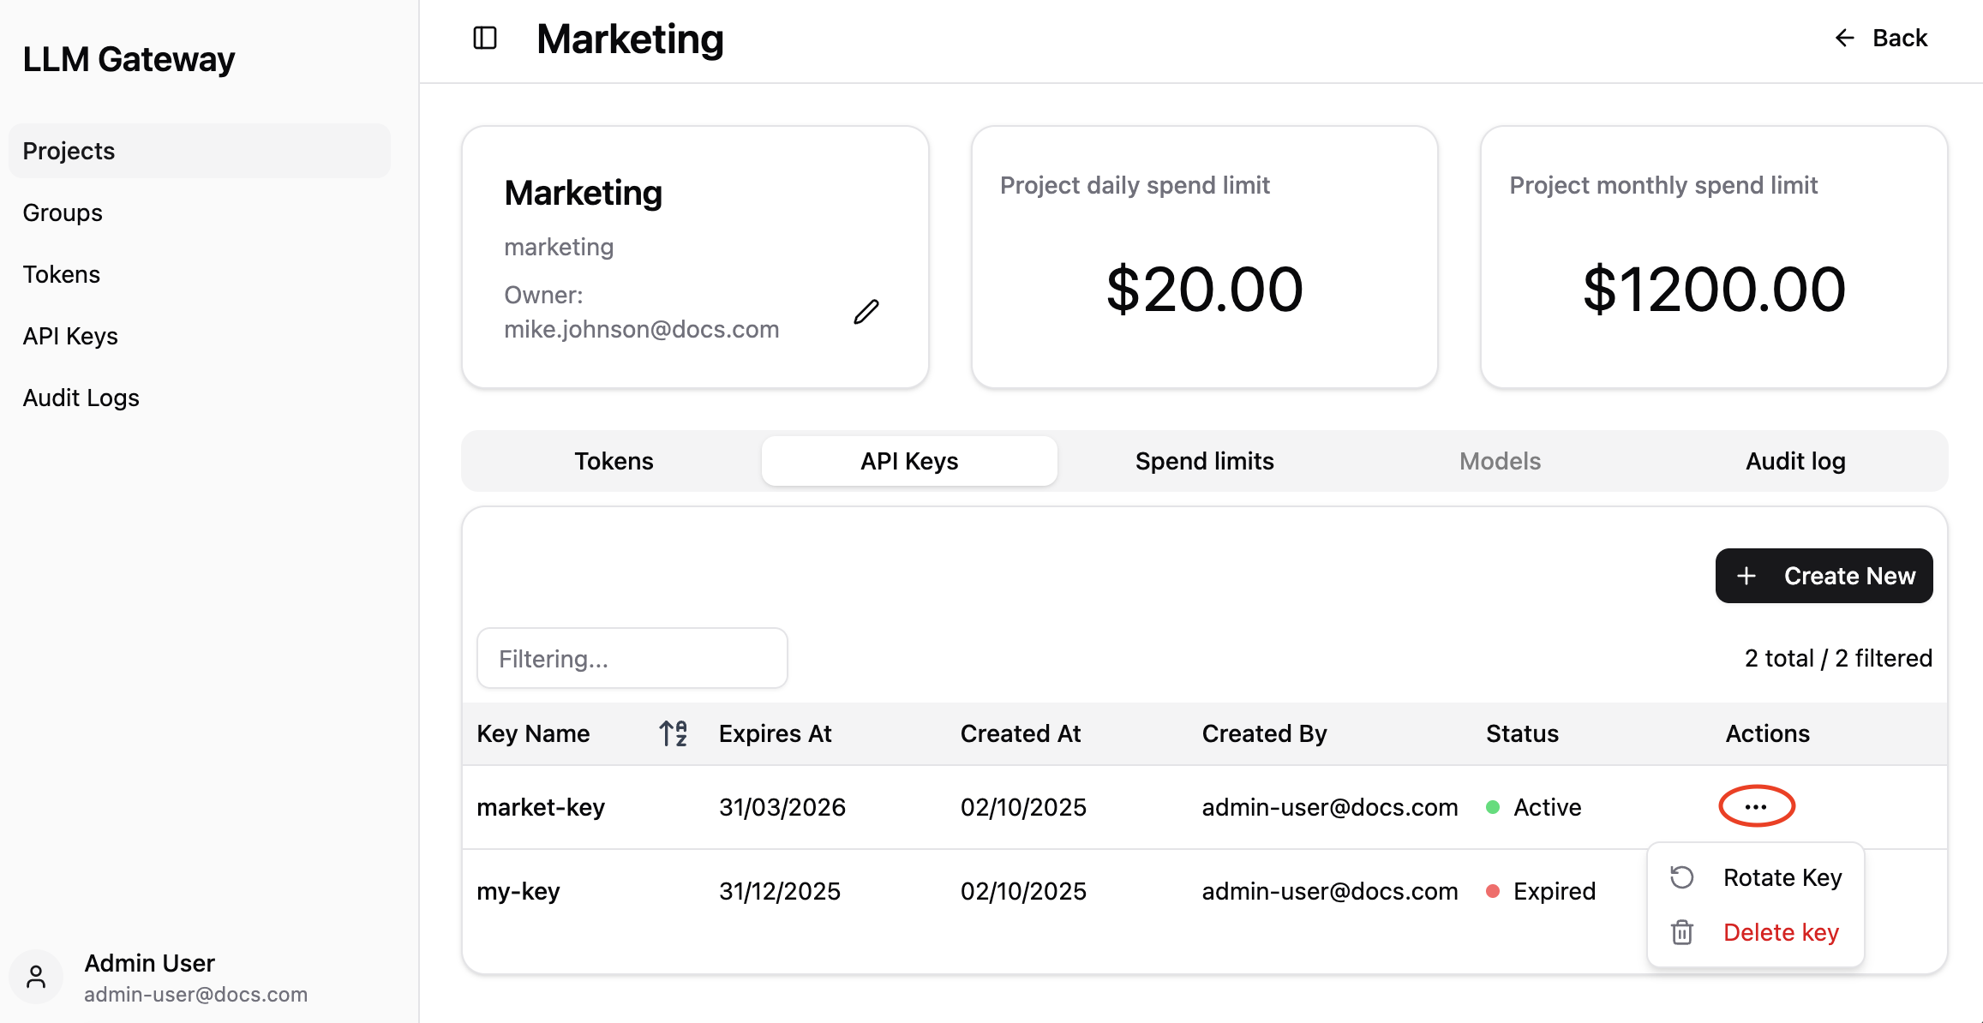The image size is (1983, 1023).
Task: Open the Spend limits tab
Action: tap(1204, 461)
